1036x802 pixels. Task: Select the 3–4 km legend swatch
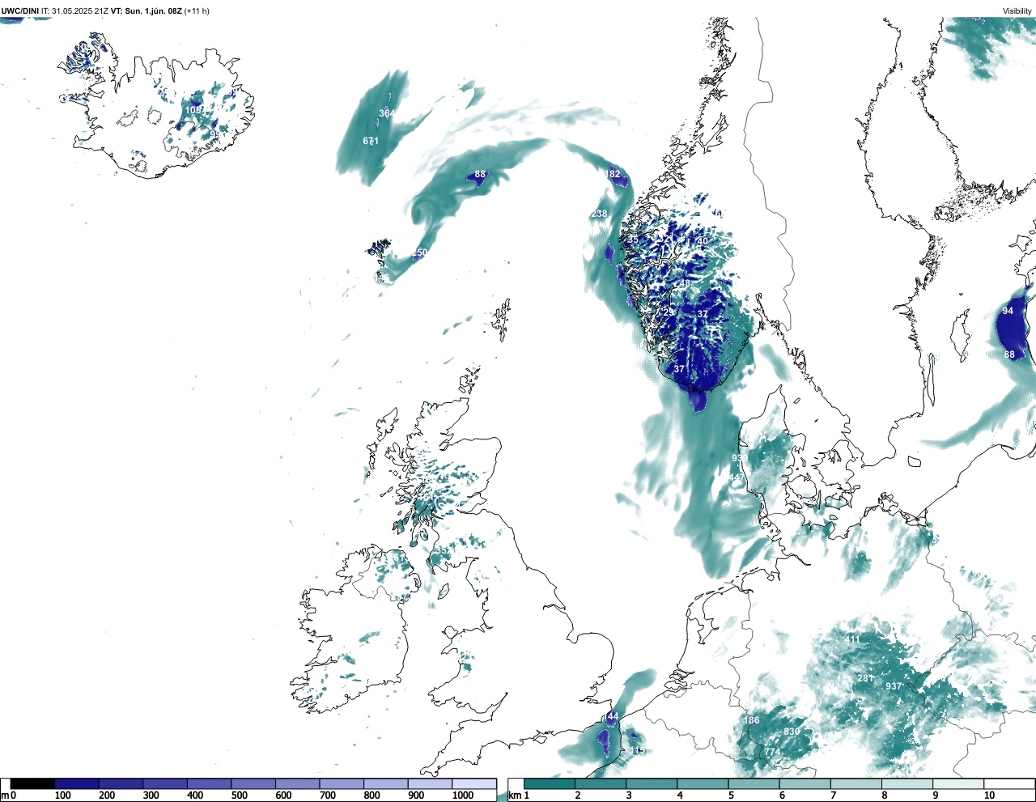coord(652,783)
